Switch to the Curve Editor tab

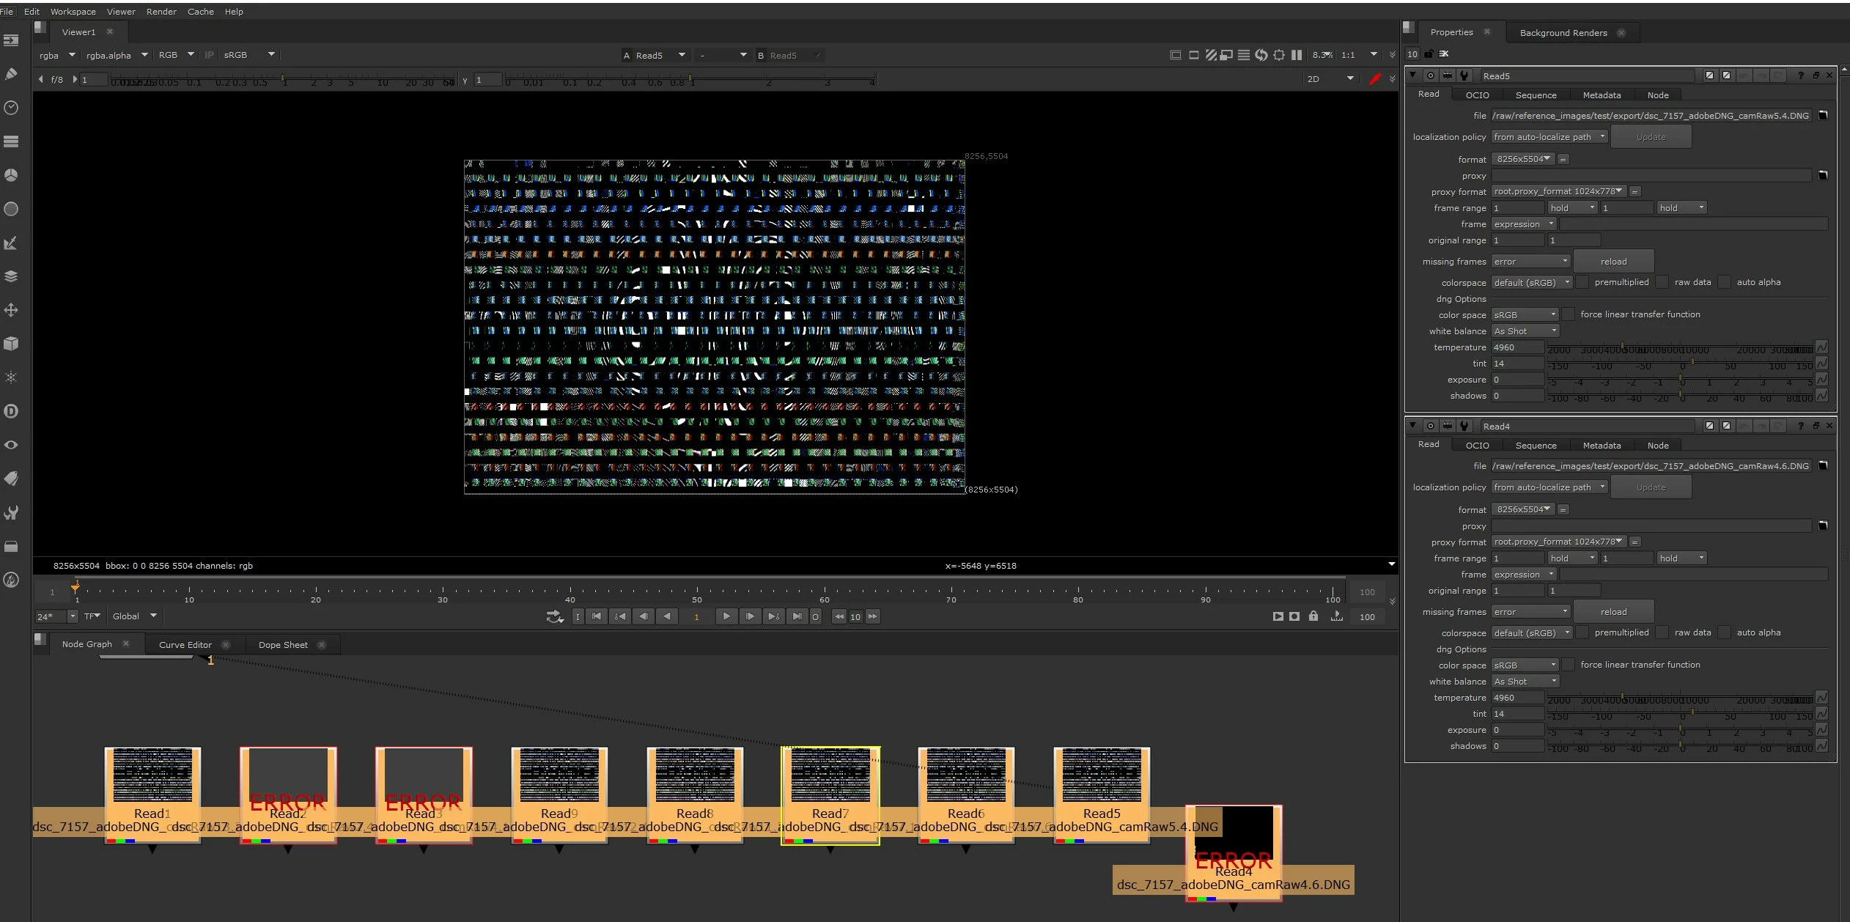pos(185,645)
